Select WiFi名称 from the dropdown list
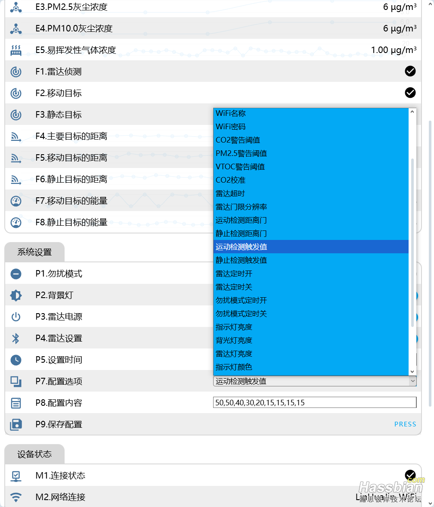The image size is (434, 507). tap(311, 113)
